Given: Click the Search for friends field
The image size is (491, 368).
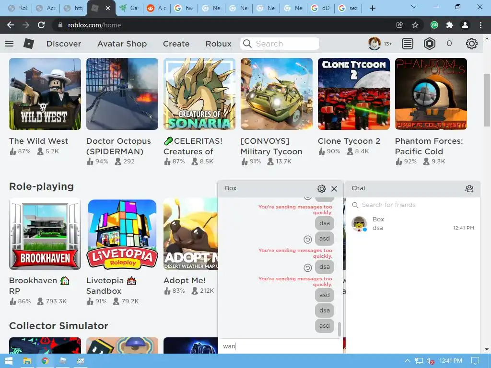Looking at the screenshot, I should 413,205.
